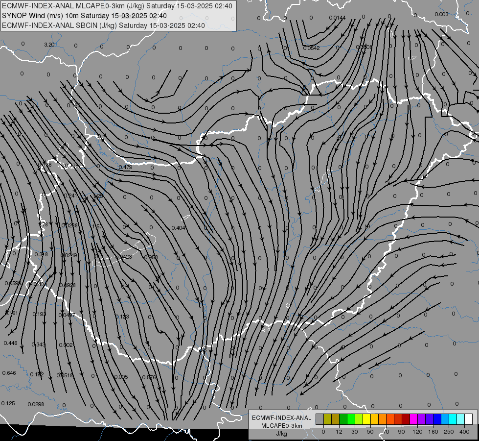Click the J/kg unit label in legend
The height and width of the screenshot is (441, 479).
coord(282,434)
